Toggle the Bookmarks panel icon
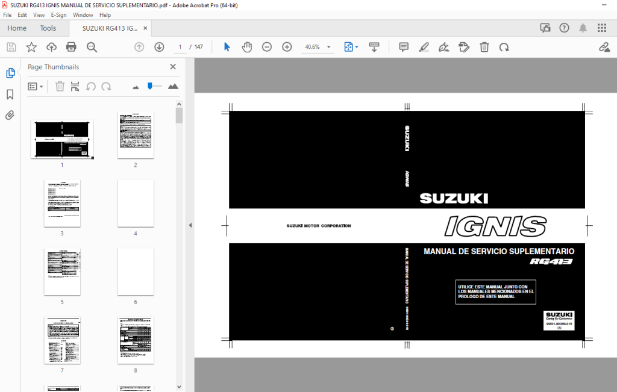 [10, 95]
